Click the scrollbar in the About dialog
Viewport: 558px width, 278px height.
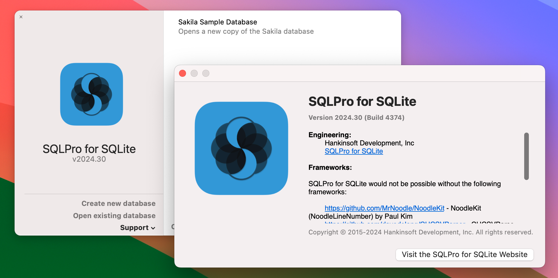(x=526, y=156)
